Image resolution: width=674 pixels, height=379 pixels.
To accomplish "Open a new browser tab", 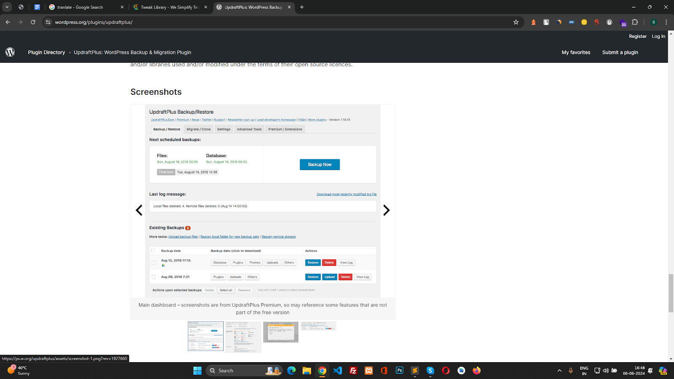I will tap(302, 7).
